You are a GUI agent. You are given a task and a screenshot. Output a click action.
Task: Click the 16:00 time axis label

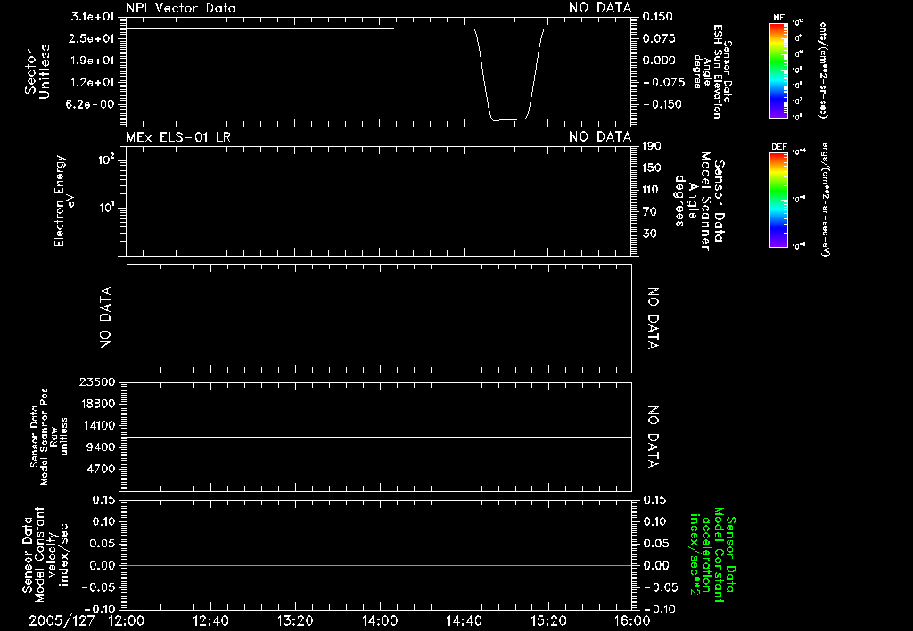tap(632, 620)
